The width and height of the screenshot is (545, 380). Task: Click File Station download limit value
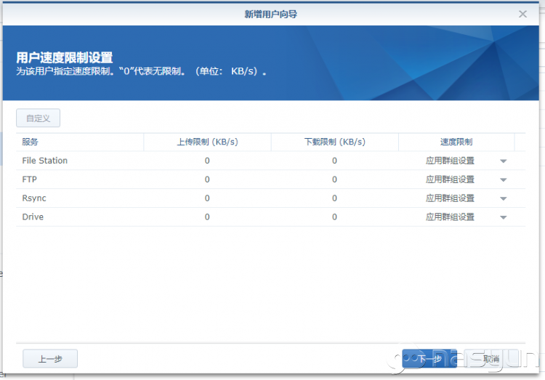tap(334, 161)
